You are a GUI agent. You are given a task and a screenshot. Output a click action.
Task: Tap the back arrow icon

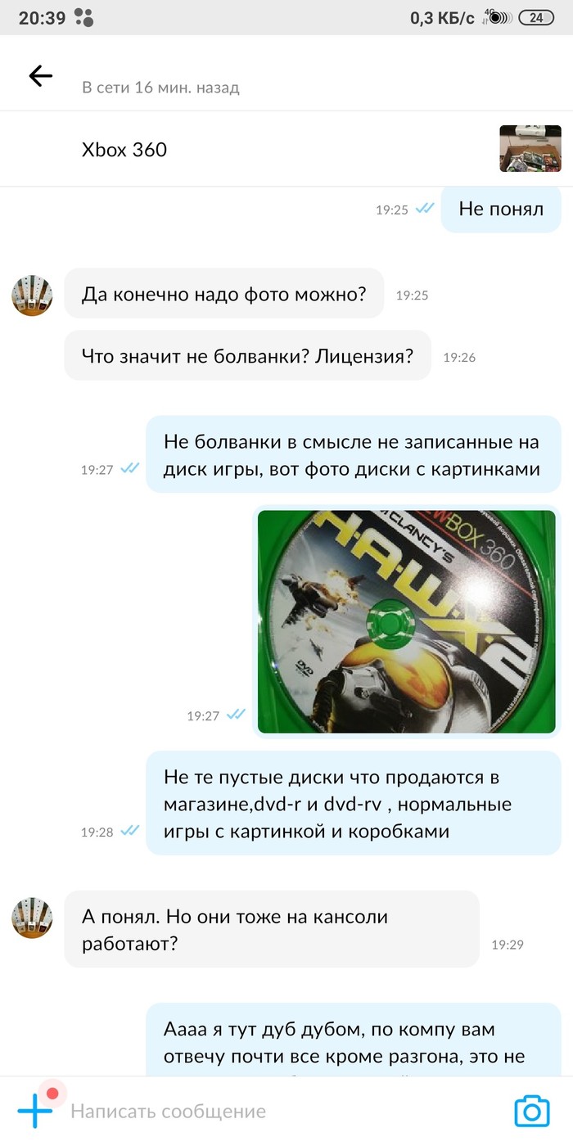pos(40,76)
